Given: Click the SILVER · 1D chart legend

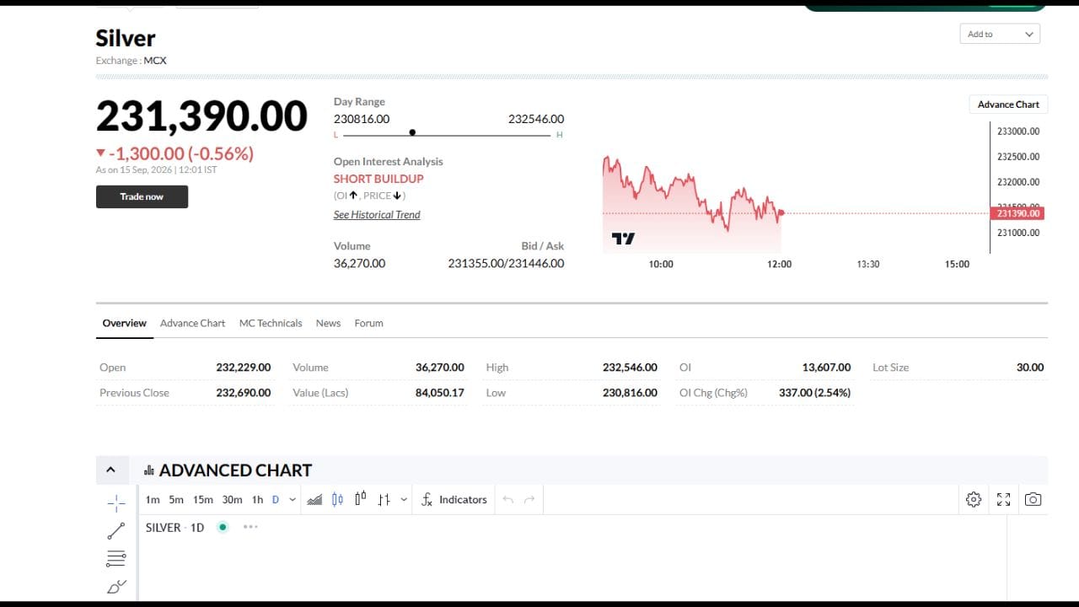Looking at the screenshot, I should point(174,528).
